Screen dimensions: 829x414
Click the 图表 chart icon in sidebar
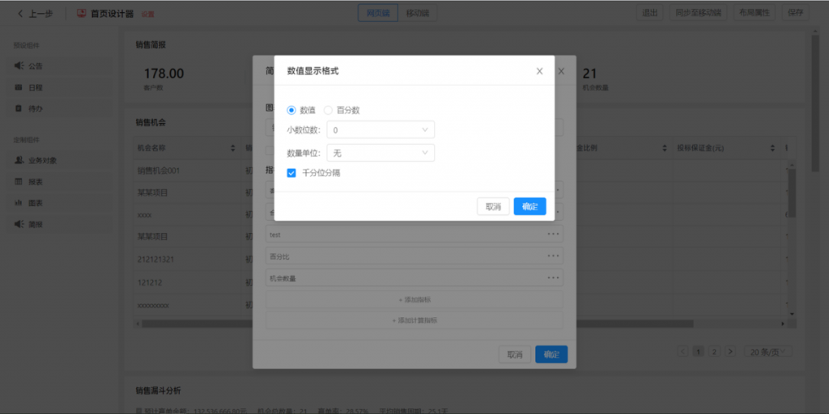coord(19,202)
